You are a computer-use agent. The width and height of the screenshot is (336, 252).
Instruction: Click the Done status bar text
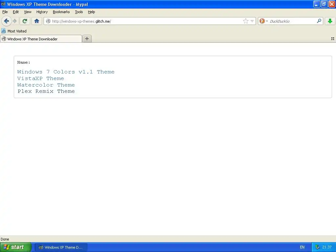[x=5, y=239]
